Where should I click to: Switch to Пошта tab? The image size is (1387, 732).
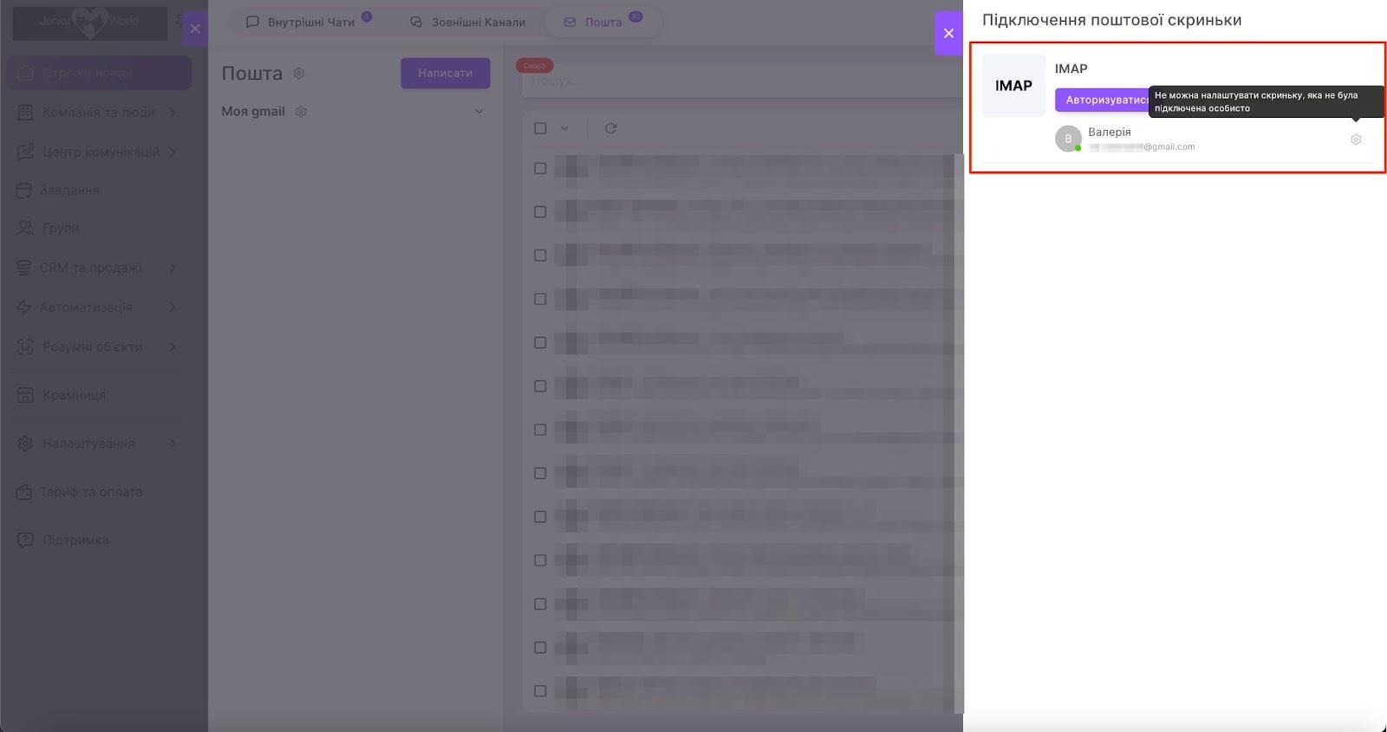tap(603, 22)
